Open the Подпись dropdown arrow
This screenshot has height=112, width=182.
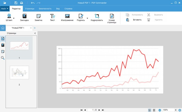(87, 18)
